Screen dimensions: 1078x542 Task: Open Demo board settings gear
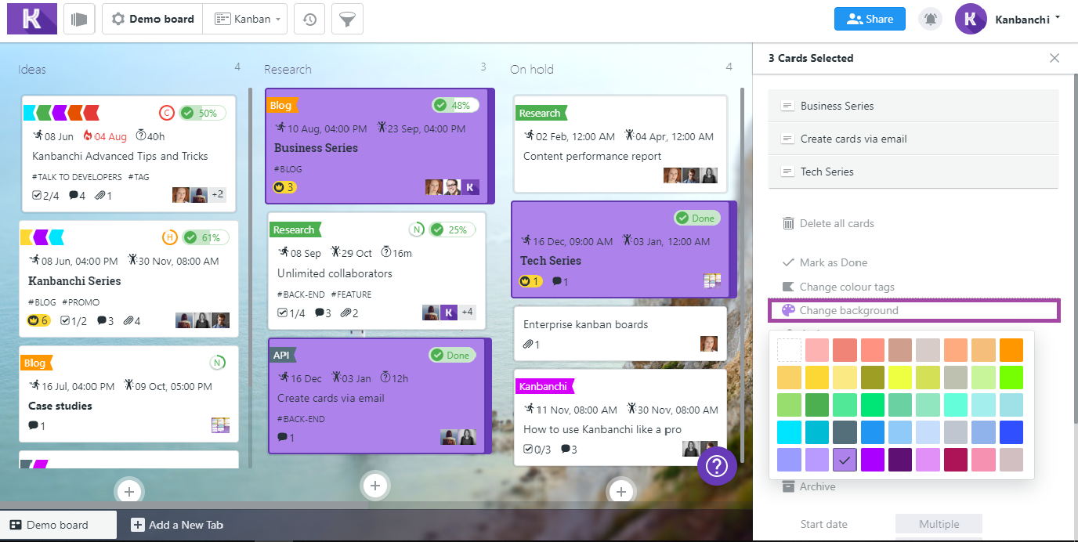pyautogui.click(x=118, y=19)
